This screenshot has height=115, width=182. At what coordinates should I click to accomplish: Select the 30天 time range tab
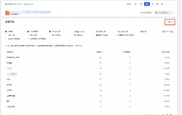147,4
